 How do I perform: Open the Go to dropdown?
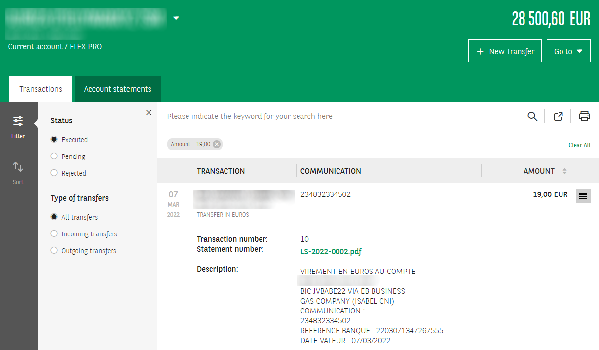tap(568, 51)
